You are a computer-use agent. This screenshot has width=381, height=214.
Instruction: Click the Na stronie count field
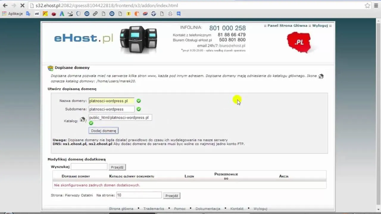139,195
